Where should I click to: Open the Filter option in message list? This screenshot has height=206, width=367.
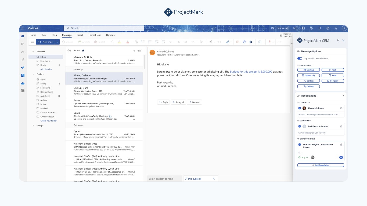[x=137, y=51]
